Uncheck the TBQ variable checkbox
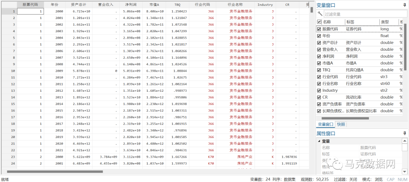The height and width of the screenshot is (182, 409). click(319, 70)
